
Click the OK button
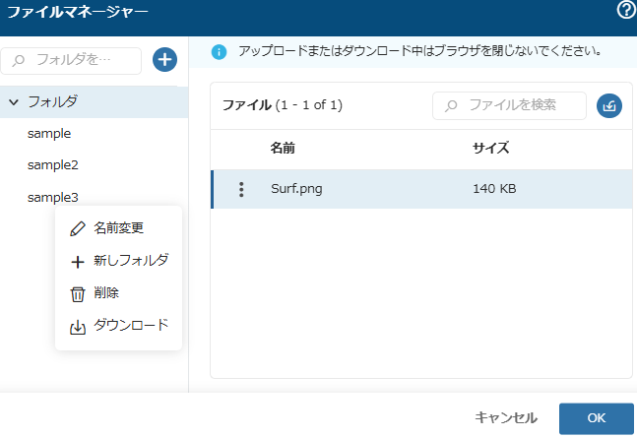click(x=596, y=418)
